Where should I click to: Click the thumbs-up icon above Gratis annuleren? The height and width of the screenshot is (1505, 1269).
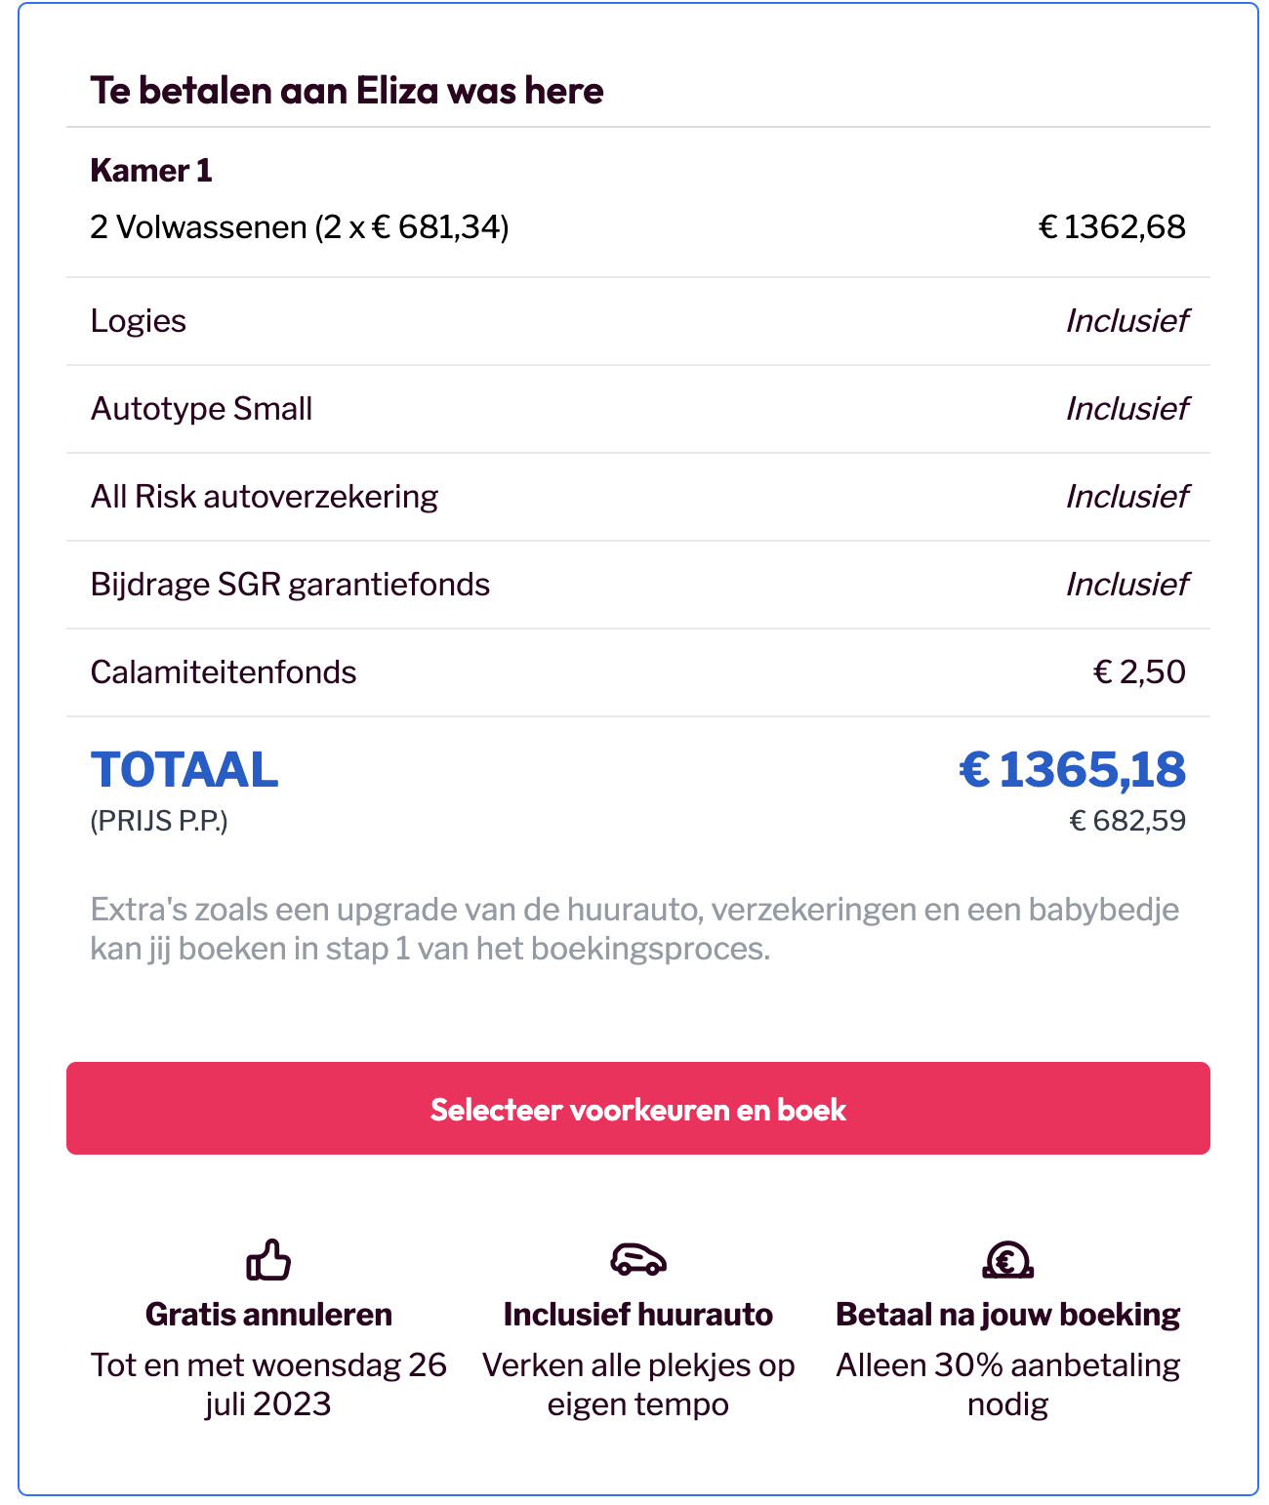[268, 1259]
